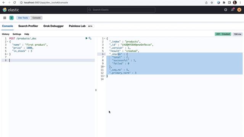
Task: Click the Dev Tools breadcrumb
Action: tap(23, 18)
